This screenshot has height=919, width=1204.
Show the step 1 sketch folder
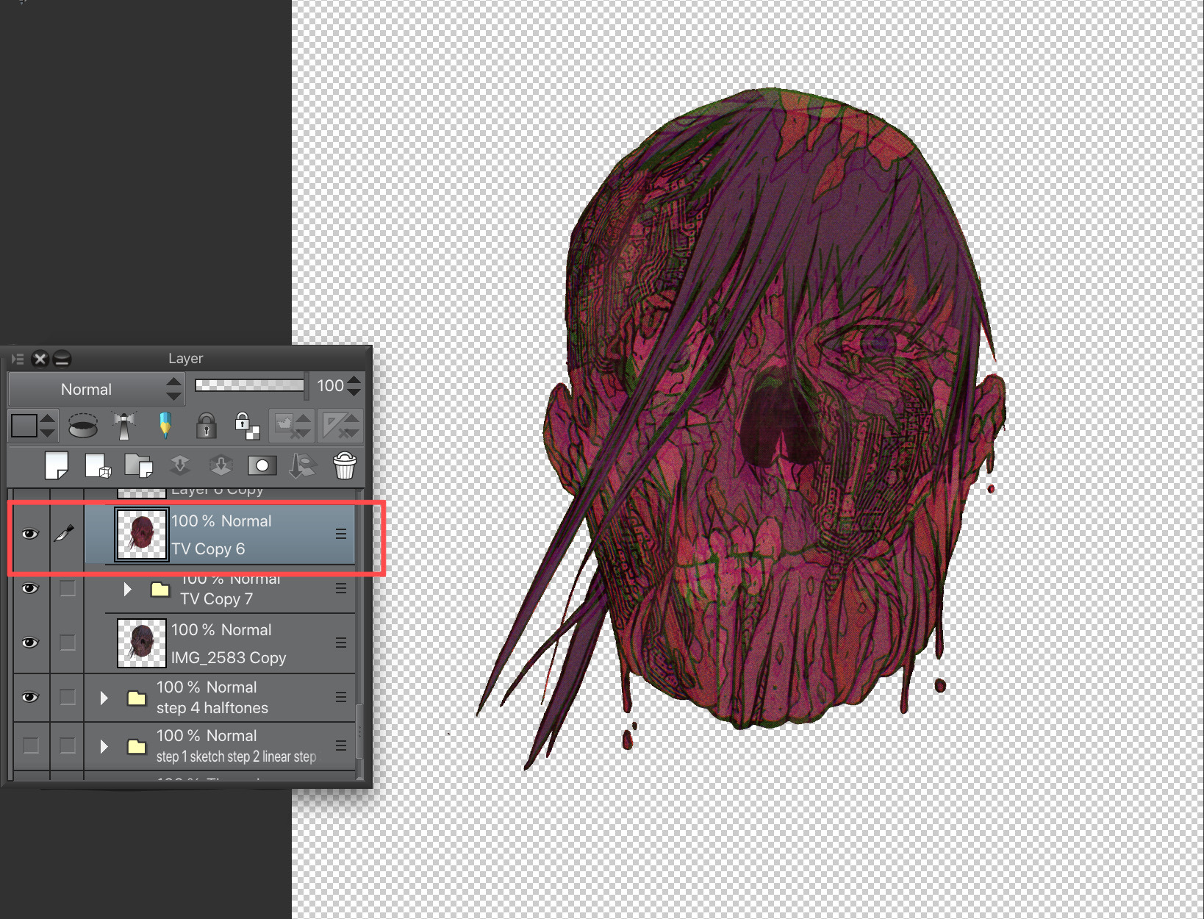click(31, 745)
